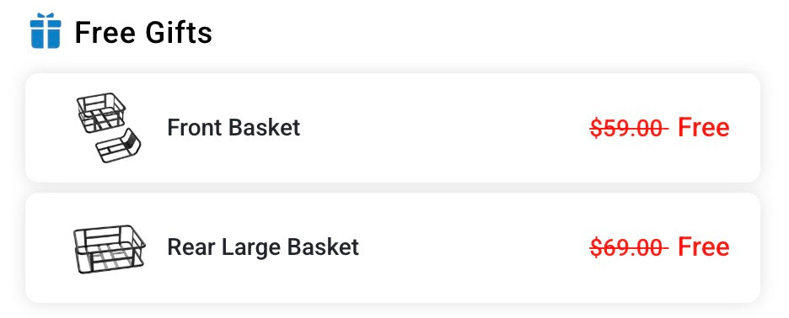Click the upper wire basket in Front Basket image

100,112
